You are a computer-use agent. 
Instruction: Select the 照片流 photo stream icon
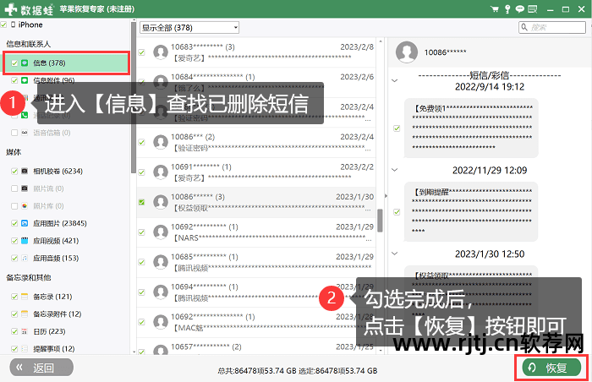[x=25, y=188]
